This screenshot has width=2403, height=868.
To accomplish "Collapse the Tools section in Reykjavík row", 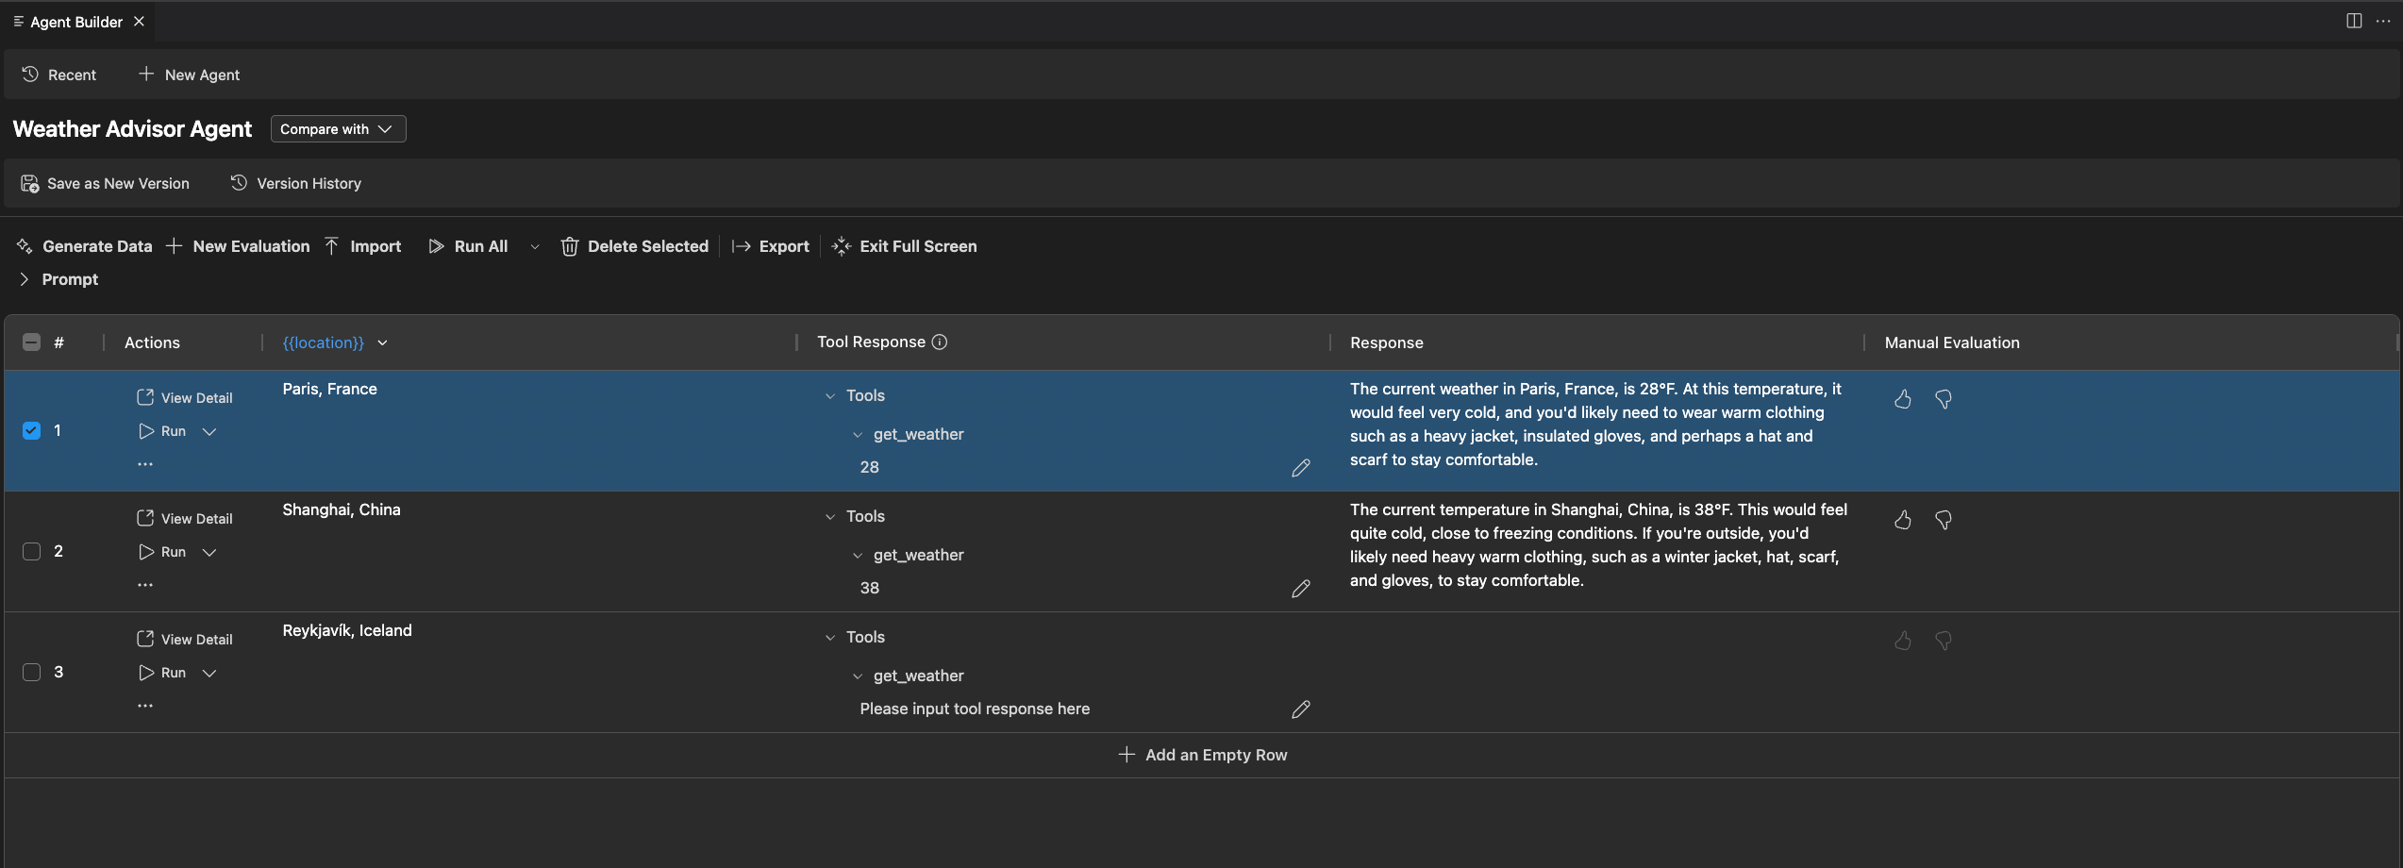I will click(x=831, y=637).
